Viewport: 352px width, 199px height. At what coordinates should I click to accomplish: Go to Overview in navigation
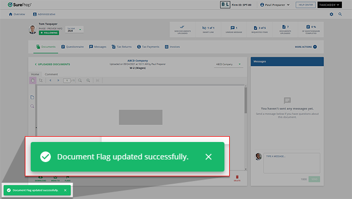(17, 14)
